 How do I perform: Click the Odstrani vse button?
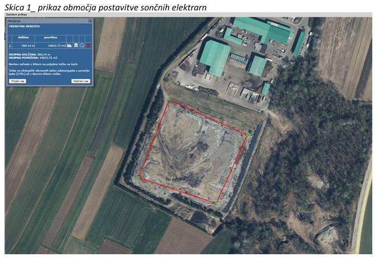[x=81, y=81]
